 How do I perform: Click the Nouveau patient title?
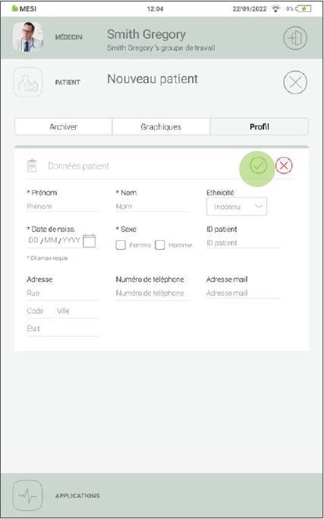tap(153, 79)
